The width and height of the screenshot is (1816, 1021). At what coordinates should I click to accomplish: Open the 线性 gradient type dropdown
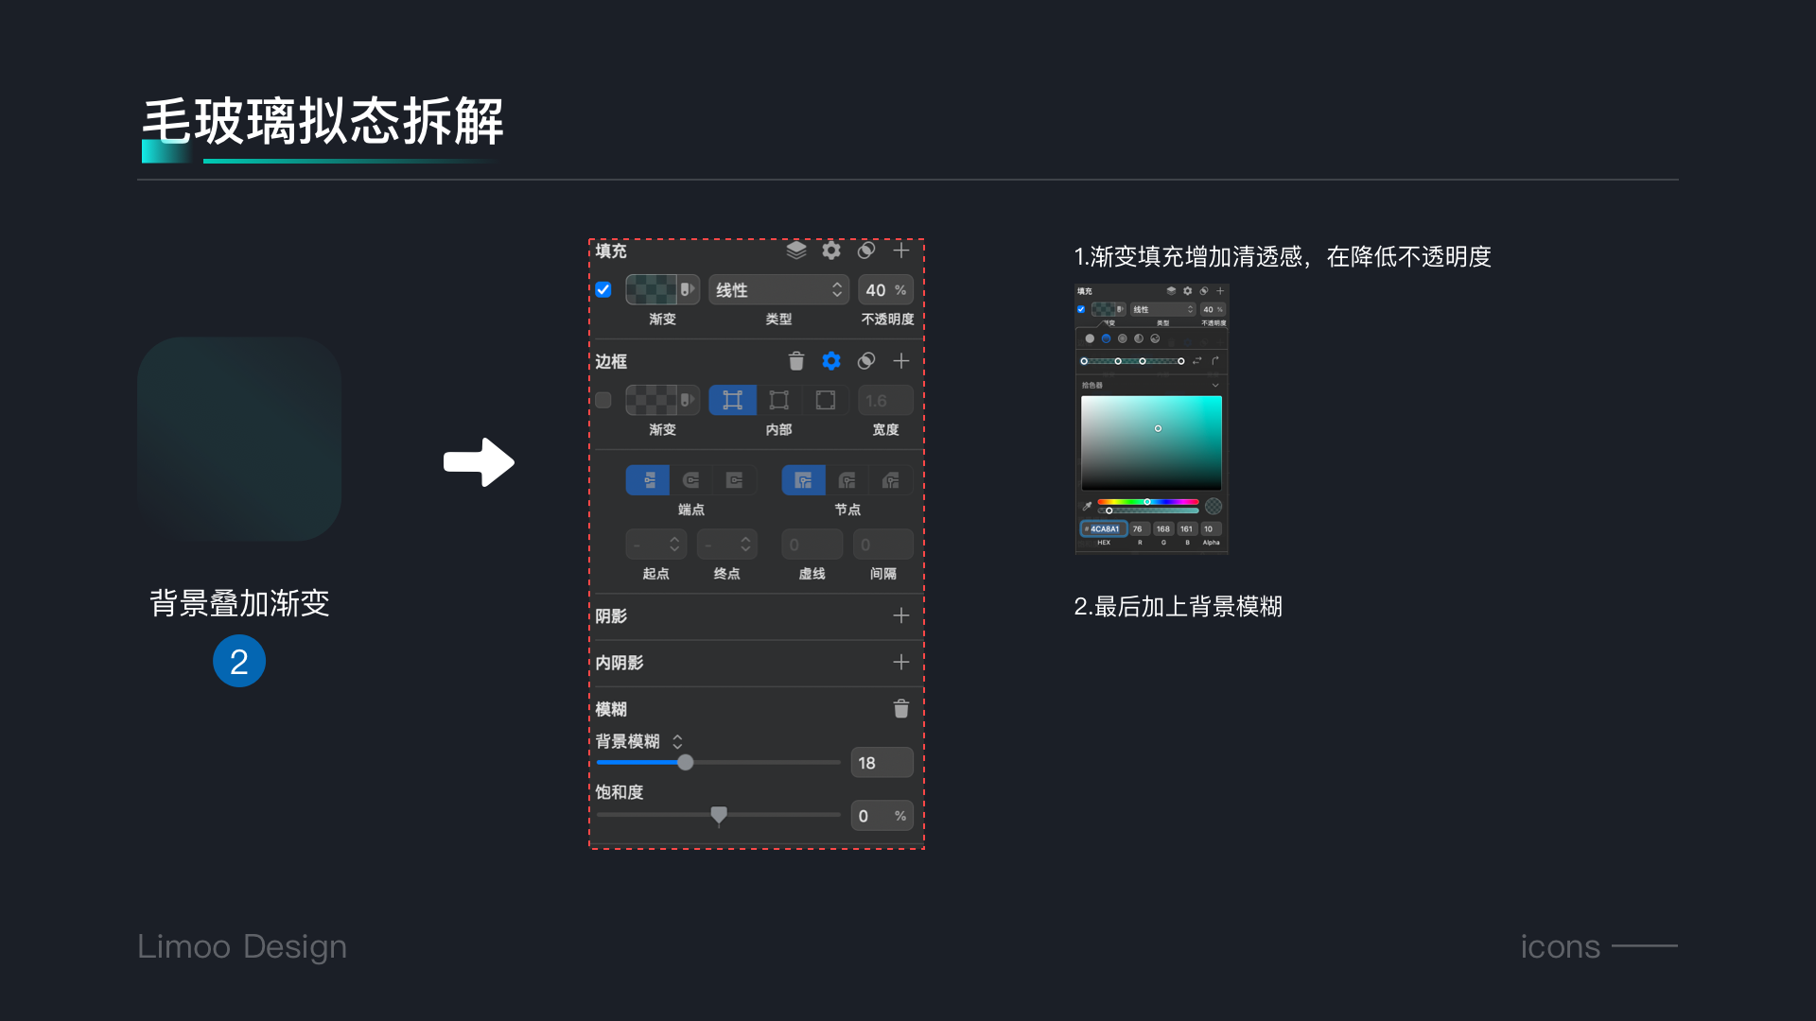point(778,290)
